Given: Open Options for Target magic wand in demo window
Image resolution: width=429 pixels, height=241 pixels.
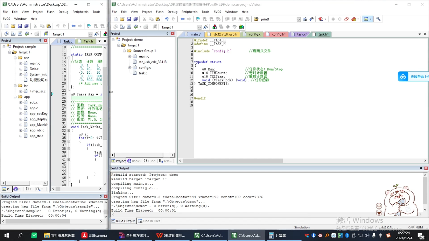Looking at the screenshot, I should coord(206,27).
